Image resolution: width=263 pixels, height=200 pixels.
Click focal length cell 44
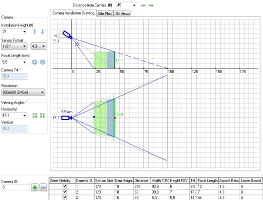tap(208, 197)
